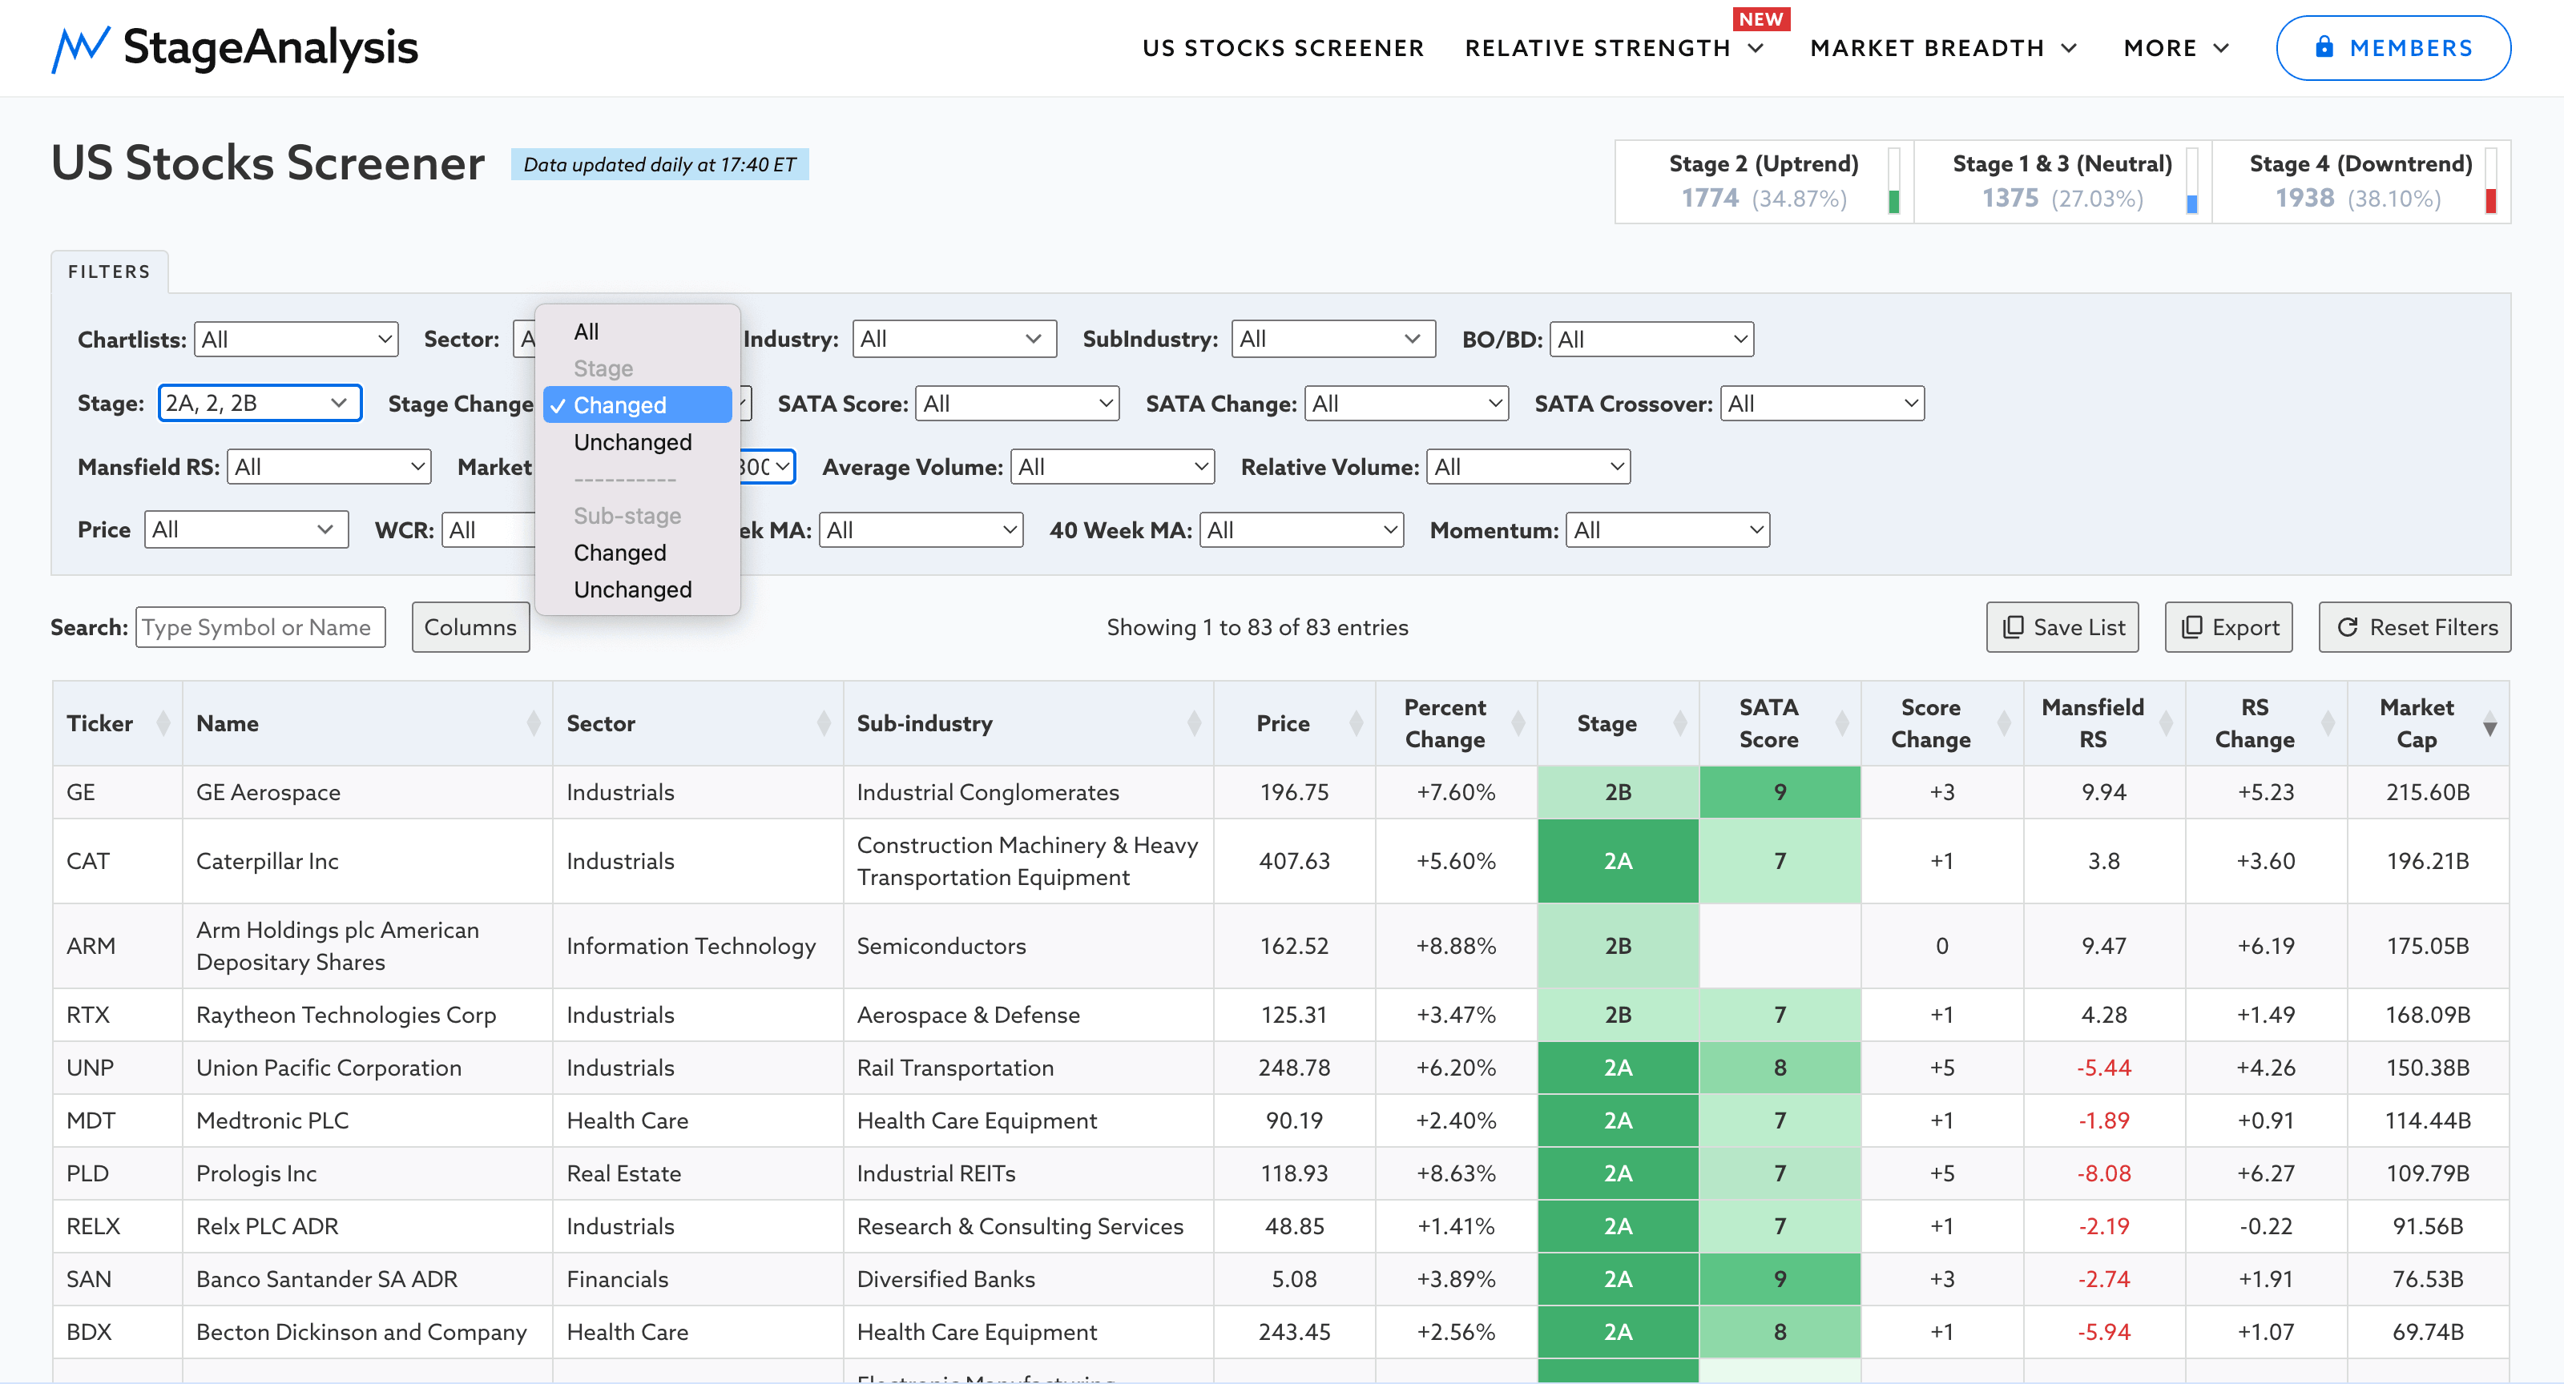
Task: Click the Stage 1 & 3 Neutral blue bar
Action: (x=2191, y=204)
